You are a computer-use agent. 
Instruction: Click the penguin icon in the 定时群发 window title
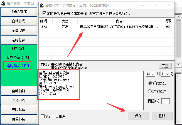click(x=42, y=6)
